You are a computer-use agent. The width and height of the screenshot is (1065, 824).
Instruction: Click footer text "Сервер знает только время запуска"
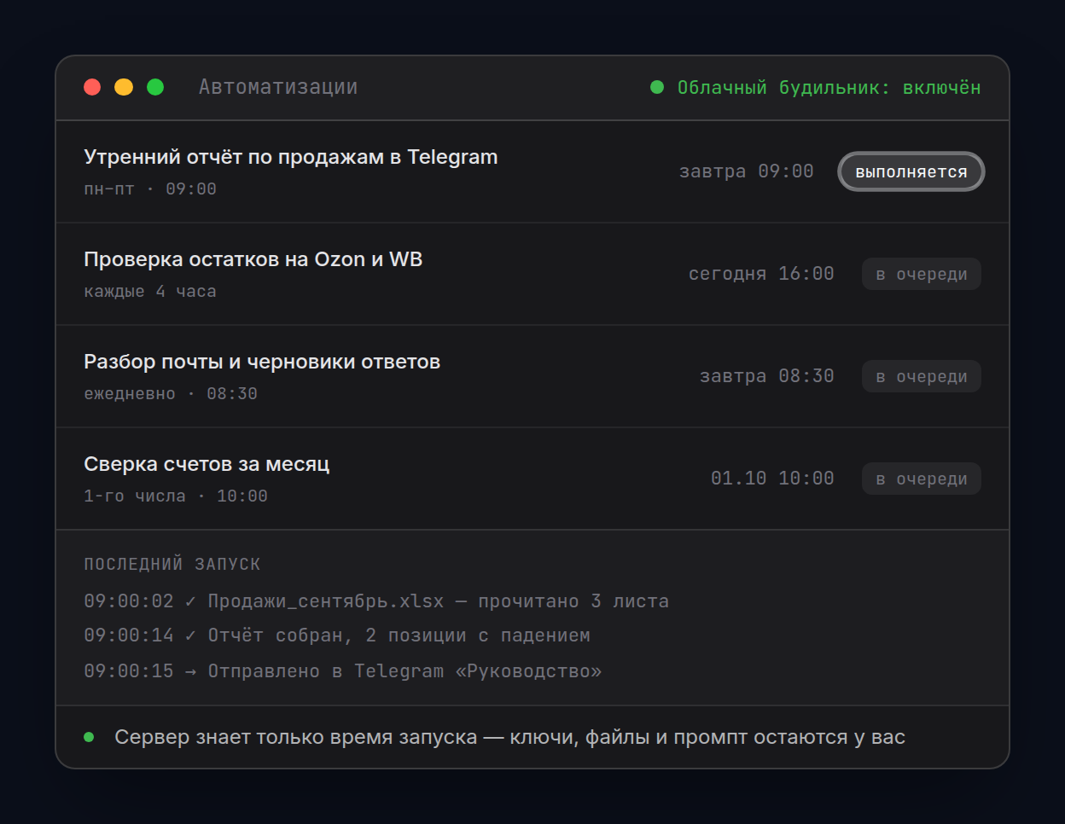(296, 737)
